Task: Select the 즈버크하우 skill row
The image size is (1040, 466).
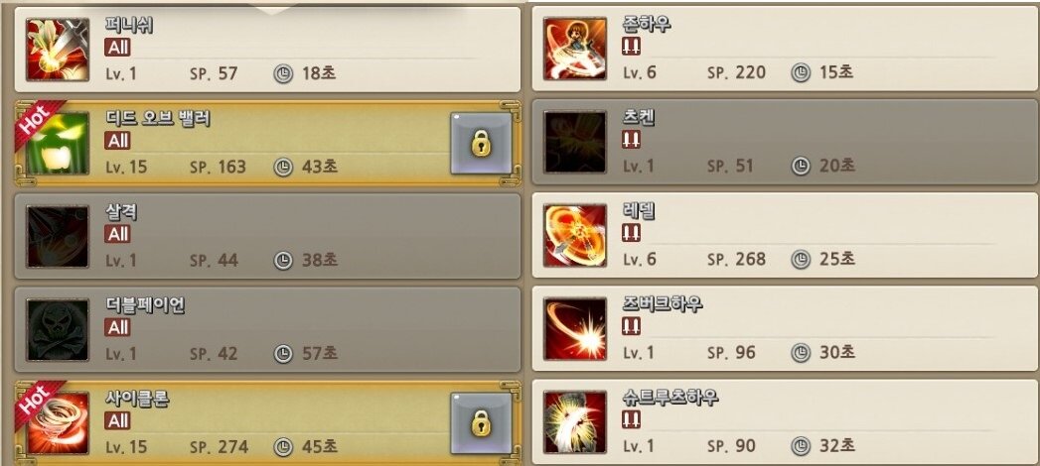Action: coord(785,329)
